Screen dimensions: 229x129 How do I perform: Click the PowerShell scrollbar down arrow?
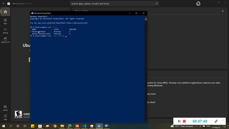pos(146,122)
